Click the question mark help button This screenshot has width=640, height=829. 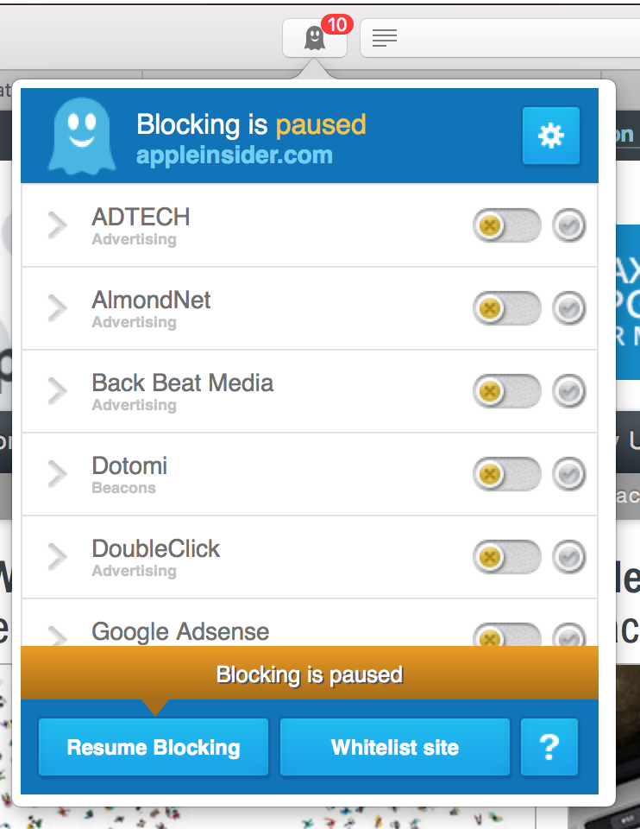549,747
